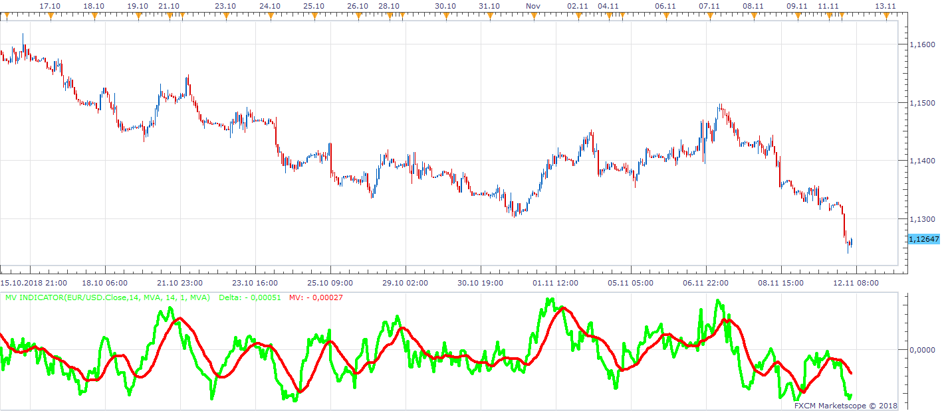
Task: Select the current price tag 1,12647
Action: pos(923,239)
